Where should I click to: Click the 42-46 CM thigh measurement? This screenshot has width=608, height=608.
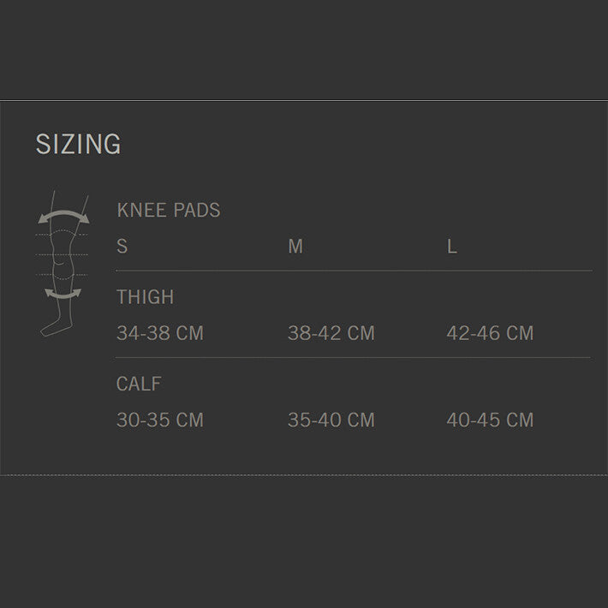tap(490, 333)
